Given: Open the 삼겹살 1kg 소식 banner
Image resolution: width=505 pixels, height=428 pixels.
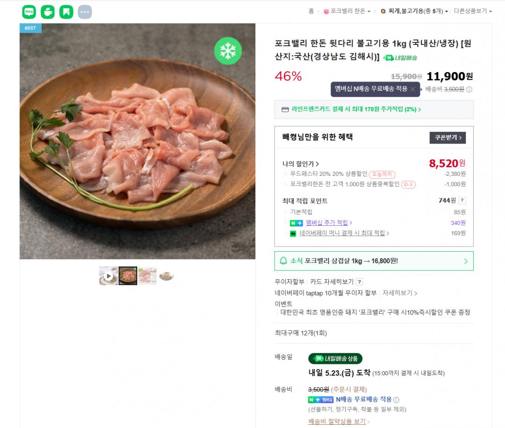Looking at the screenshot, I should (x=374, y=261).
